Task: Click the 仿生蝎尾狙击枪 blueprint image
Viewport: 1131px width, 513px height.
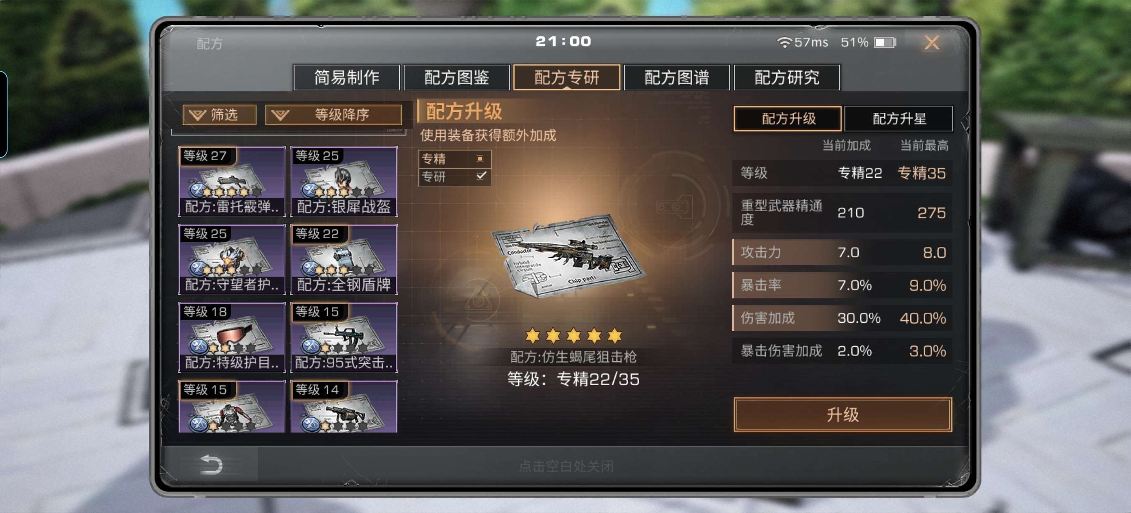Action: click(x=568, y=256)
